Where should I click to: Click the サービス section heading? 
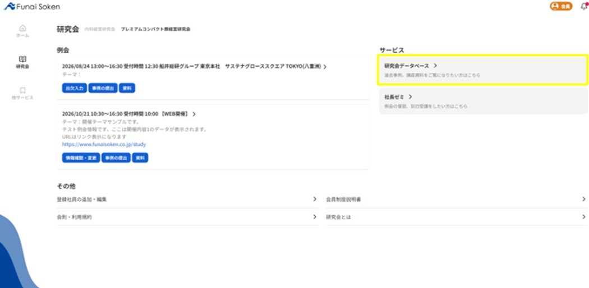click(392, 50)
